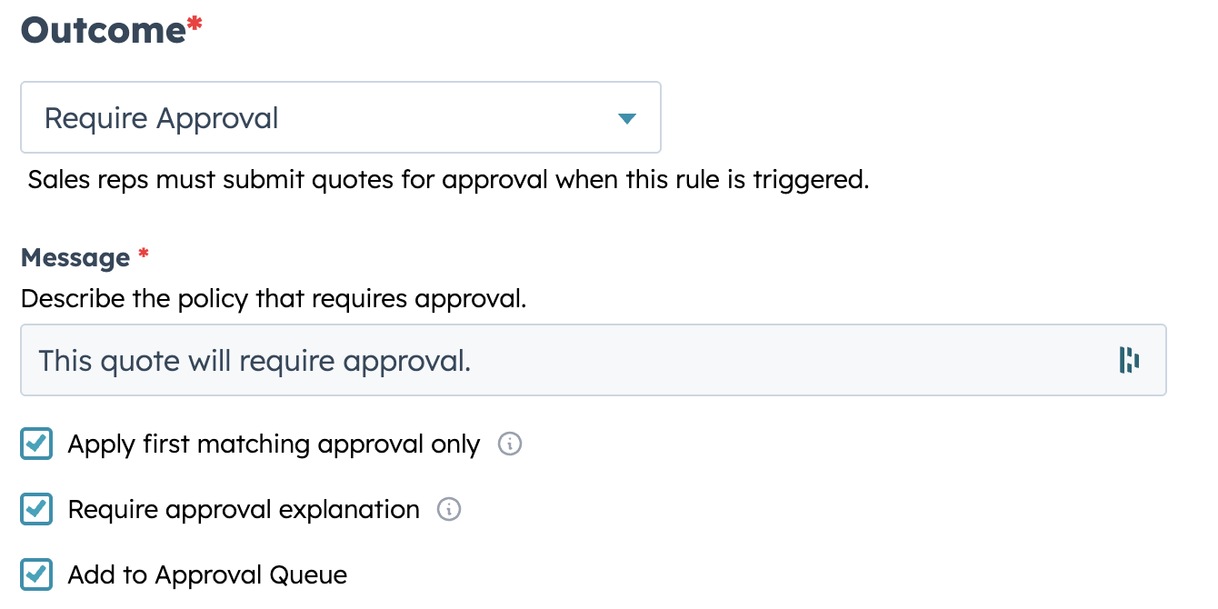Click the Message field label
This screenshot has height=609, width=1218.
(x=75, y=258)
